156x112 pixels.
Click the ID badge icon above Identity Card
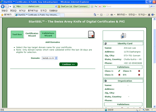[123, 36]
